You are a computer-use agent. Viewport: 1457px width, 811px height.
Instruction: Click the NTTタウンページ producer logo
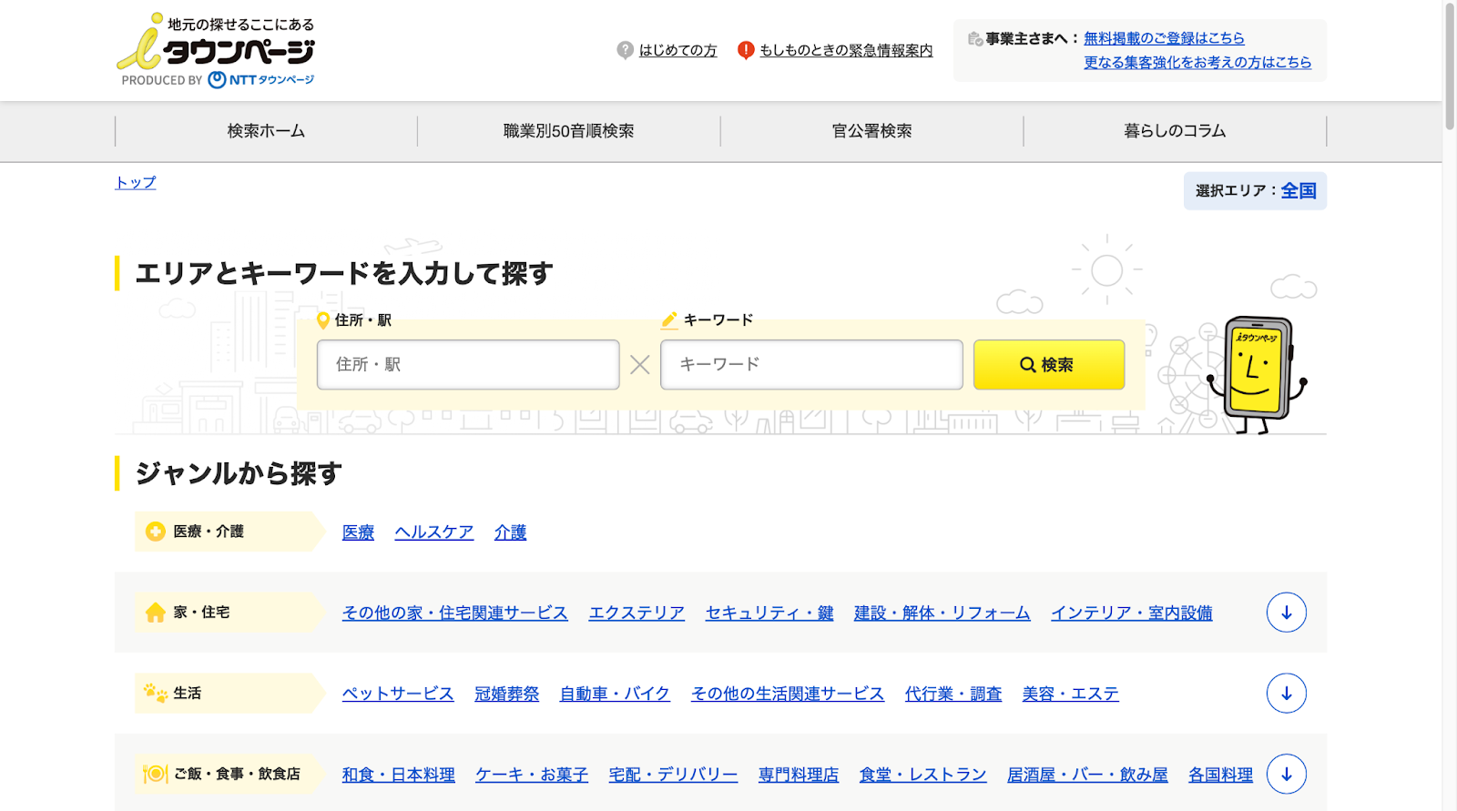(x=261, y=80)
